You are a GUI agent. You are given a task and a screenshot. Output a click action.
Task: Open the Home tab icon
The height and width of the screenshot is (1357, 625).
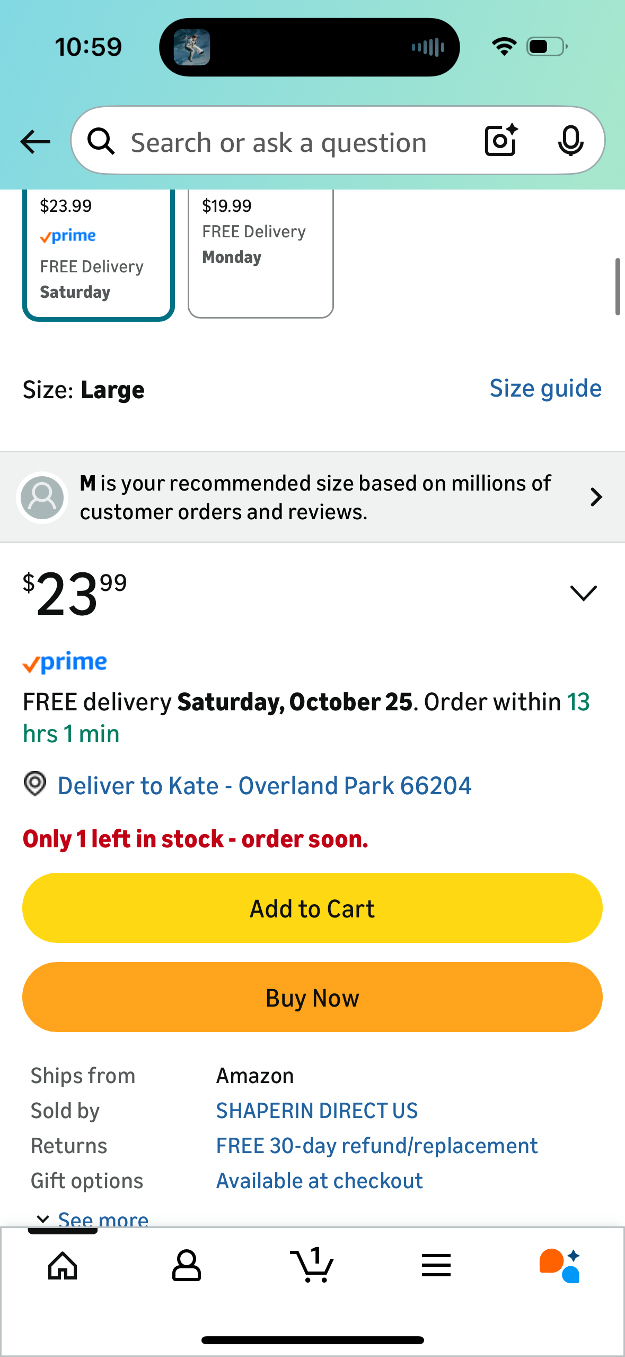[63, 1266]
